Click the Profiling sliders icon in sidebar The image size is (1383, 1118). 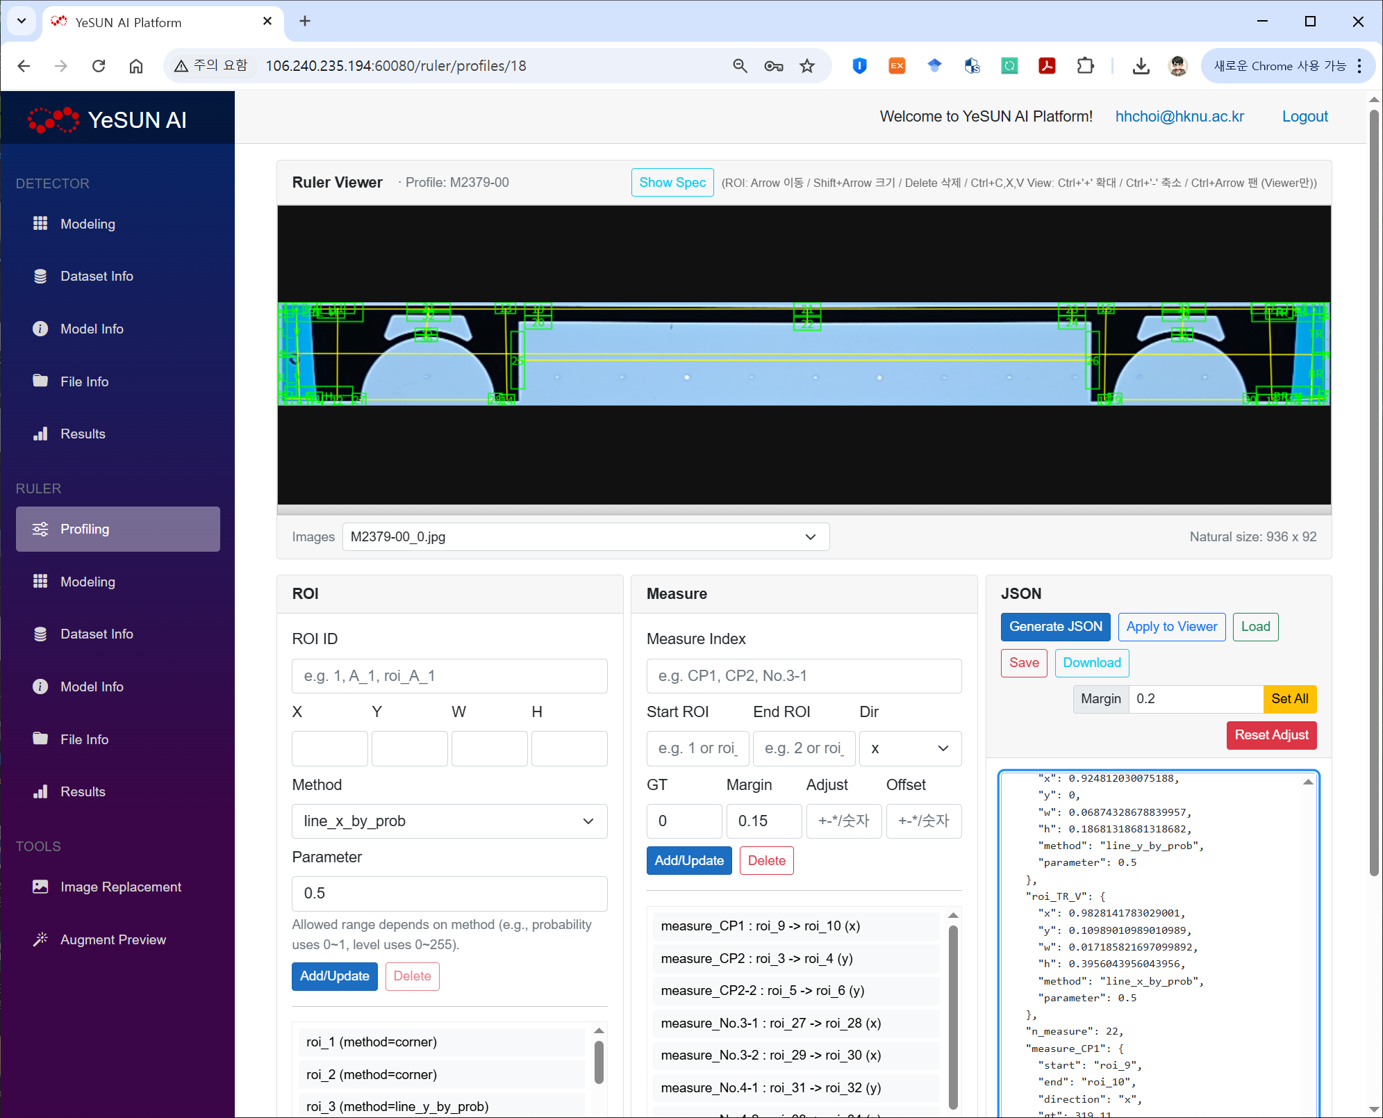coord(40,529)
